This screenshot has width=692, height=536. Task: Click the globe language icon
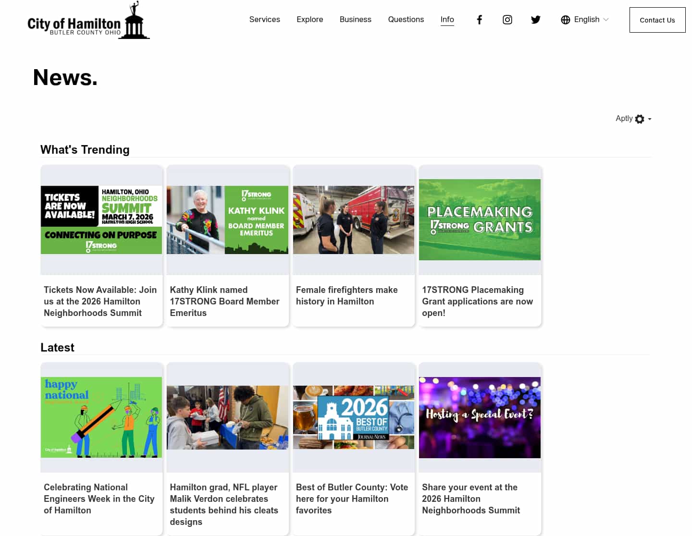(x=565, y=20)
